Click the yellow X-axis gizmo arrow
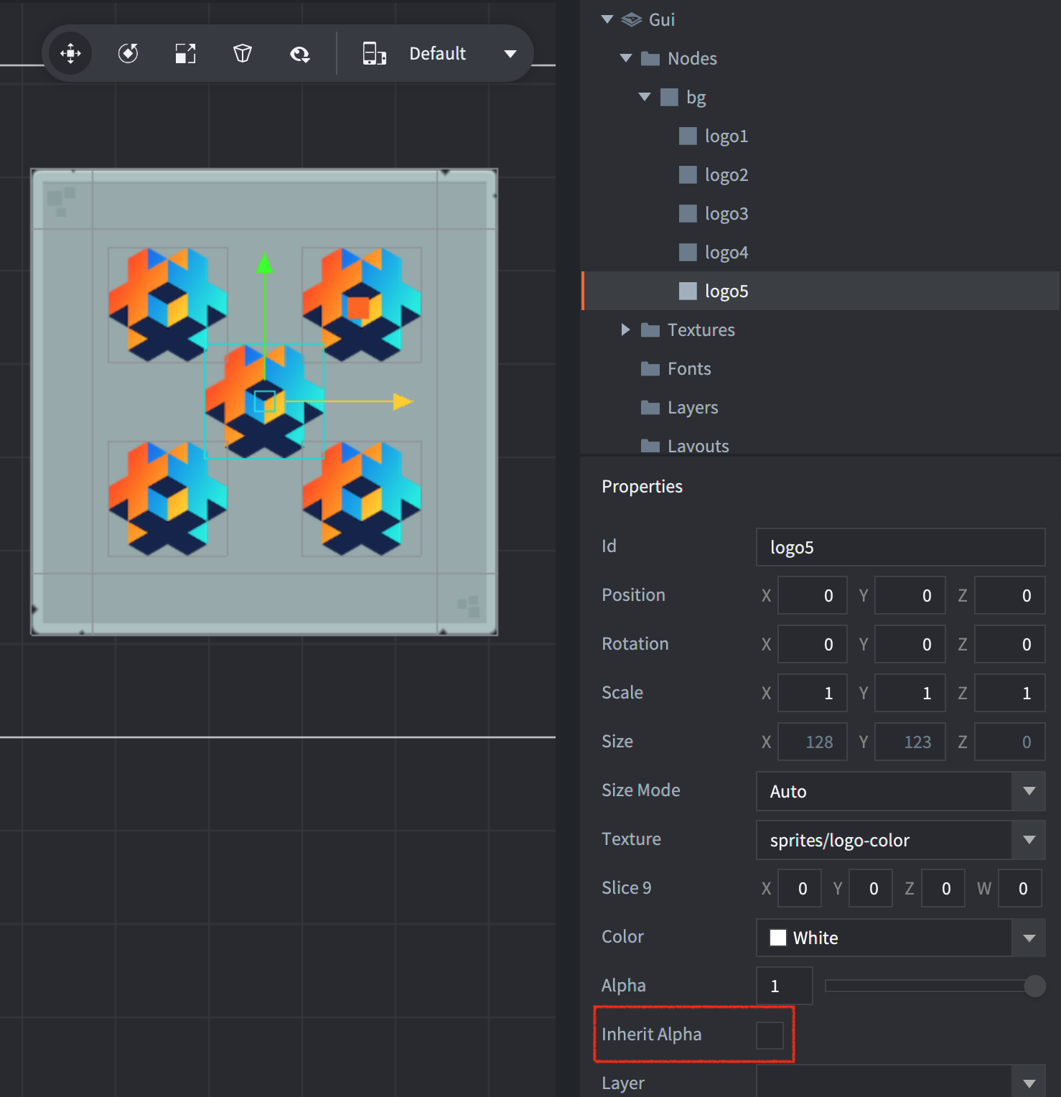The height and width of the screenshot is (1097, 1061). point(402,402)
